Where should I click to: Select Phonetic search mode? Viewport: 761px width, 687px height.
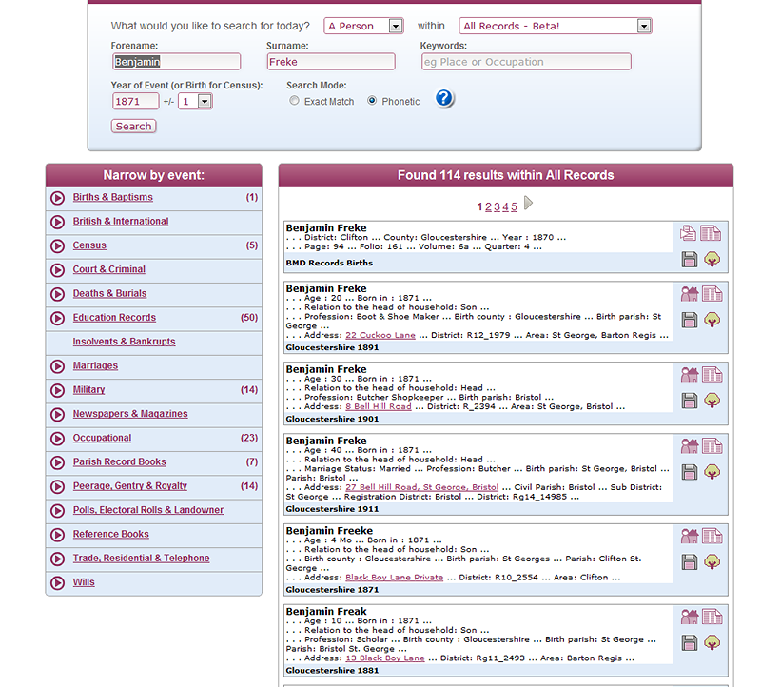pyautogui.click(x=372, y=101)
